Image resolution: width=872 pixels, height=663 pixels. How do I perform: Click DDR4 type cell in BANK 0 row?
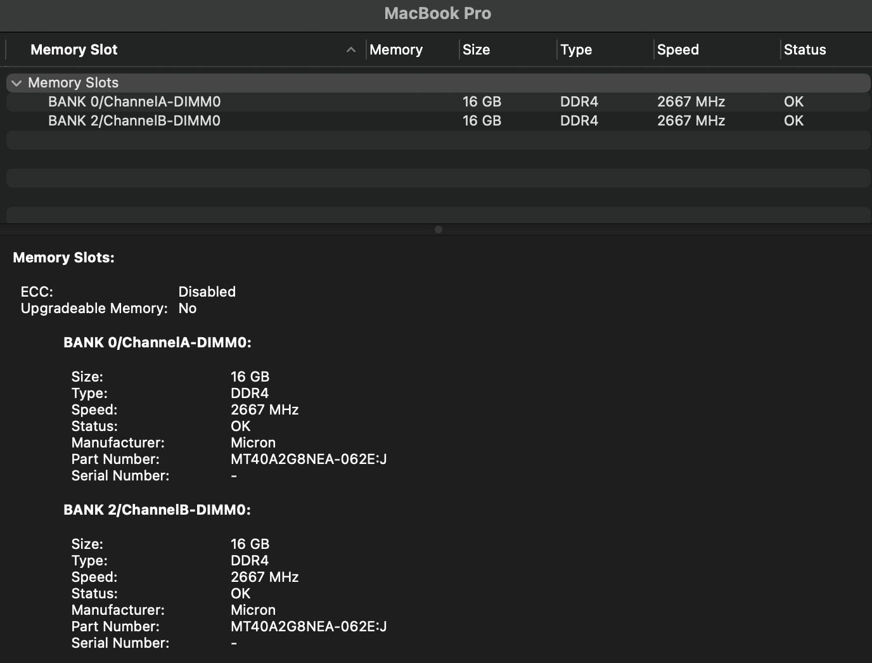point(579,102)
